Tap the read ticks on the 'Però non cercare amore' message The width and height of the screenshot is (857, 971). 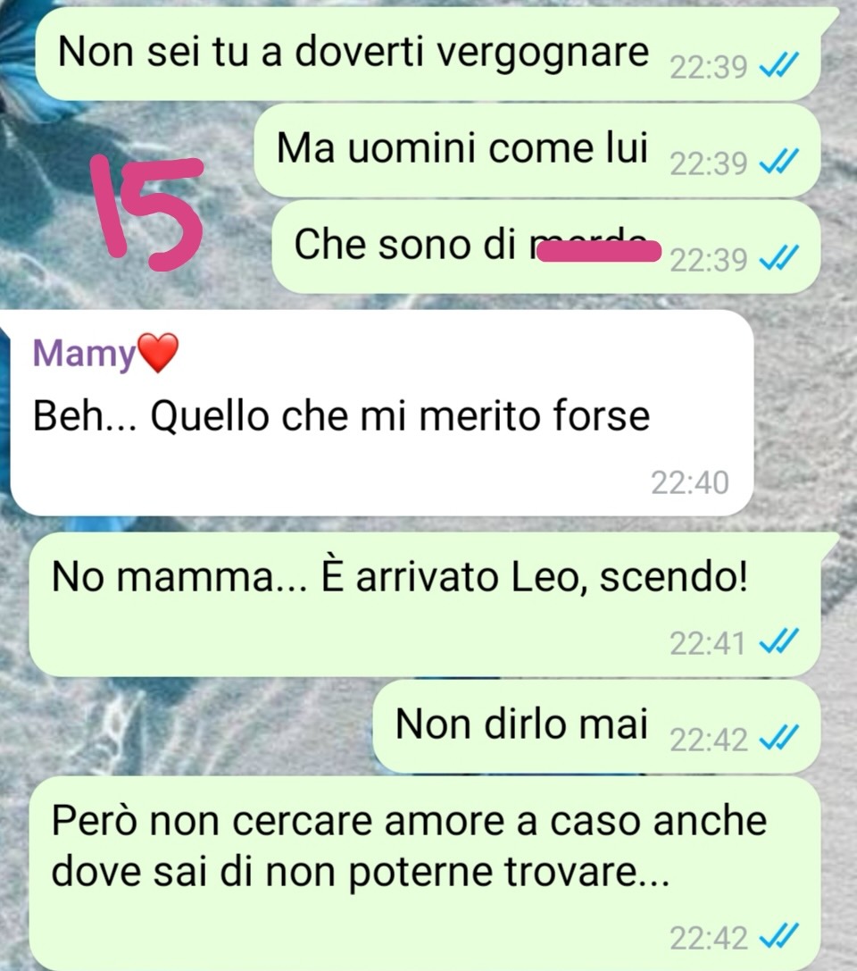pos(779,937)
